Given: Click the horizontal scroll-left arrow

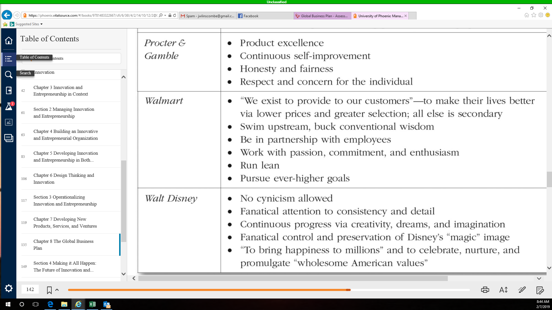Looking at the screenshot, I should (x=134, y=278).
